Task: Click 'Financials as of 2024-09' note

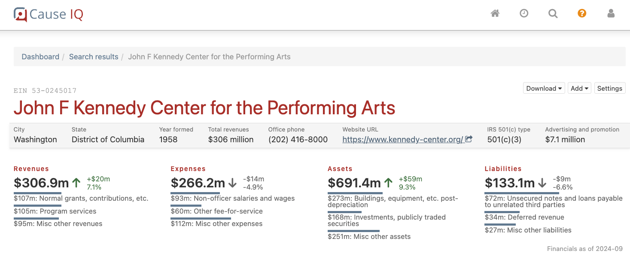Action: click(585, 249)
